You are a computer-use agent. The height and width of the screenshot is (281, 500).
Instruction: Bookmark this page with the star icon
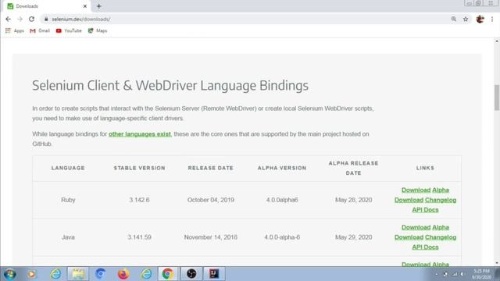466,19
